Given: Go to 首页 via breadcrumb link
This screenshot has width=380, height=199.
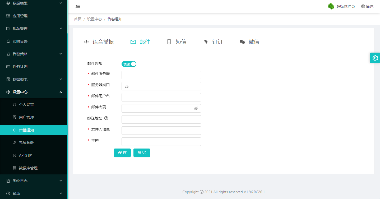Looking at the screenshot, I should tap(78, 19).
